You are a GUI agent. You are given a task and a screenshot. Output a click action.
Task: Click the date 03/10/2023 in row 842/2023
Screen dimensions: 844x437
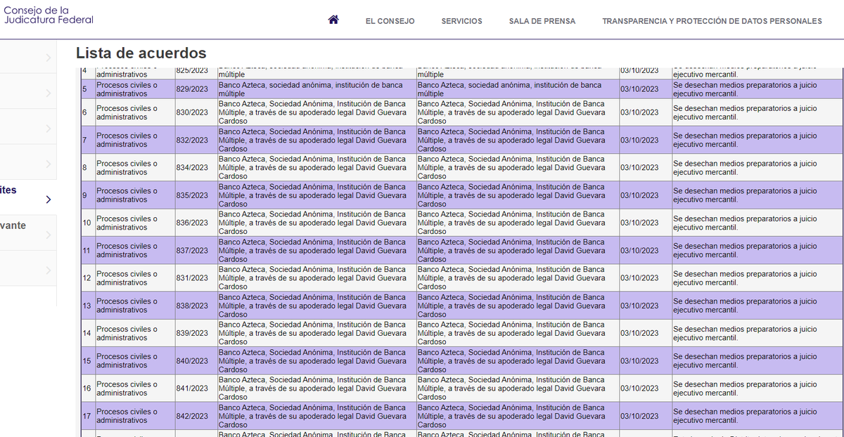point(639,417)
